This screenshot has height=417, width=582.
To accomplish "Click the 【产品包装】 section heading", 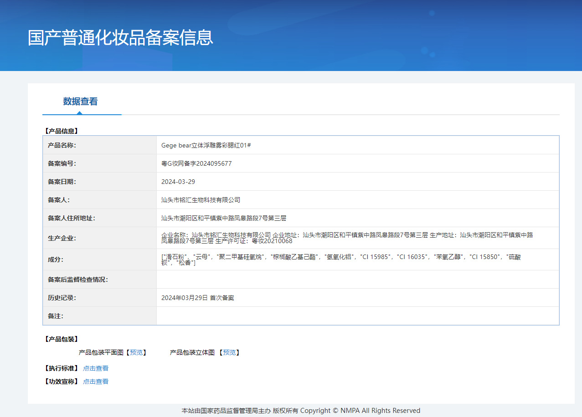I will pos(61,339).
